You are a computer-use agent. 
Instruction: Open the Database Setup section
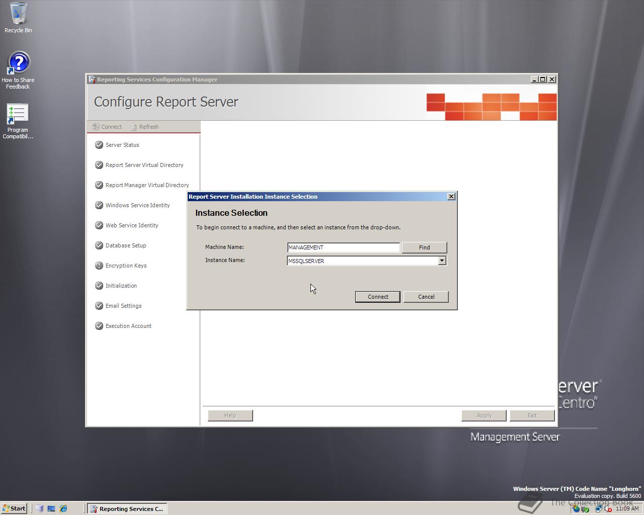[x=126, y=245]
